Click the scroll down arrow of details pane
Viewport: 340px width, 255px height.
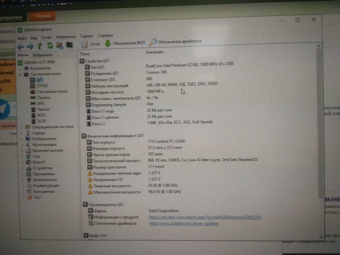click(321, 237)
